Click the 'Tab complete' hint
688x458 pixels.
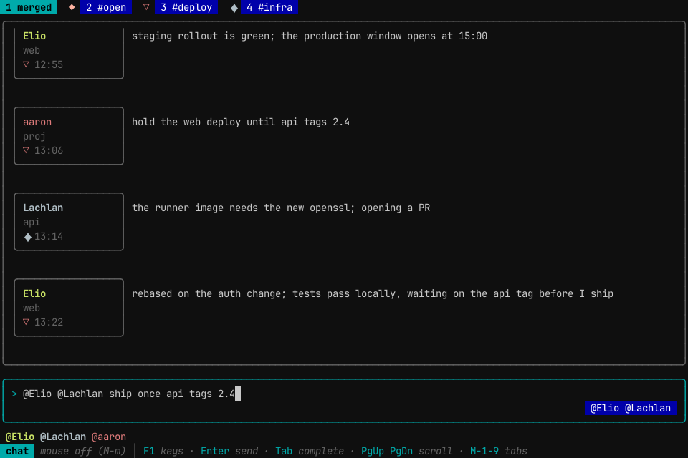(310, 451)
